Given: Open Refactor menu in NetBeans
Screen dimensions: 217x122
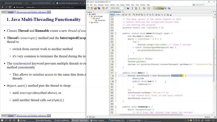Looking at the screenshot, I should click(x=113, y=5).
